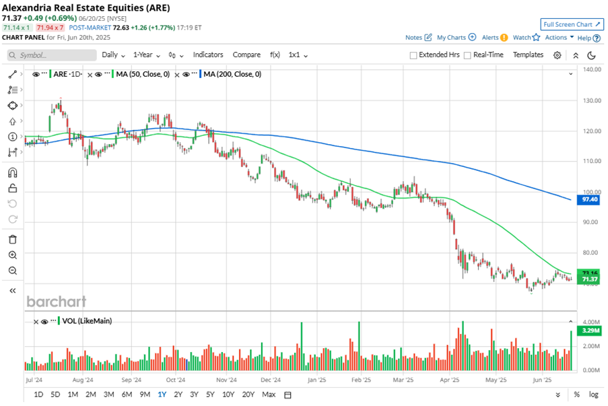Click the My Charts plus icon
Viewport: 608px width, 406px height.
coord(472,37)
